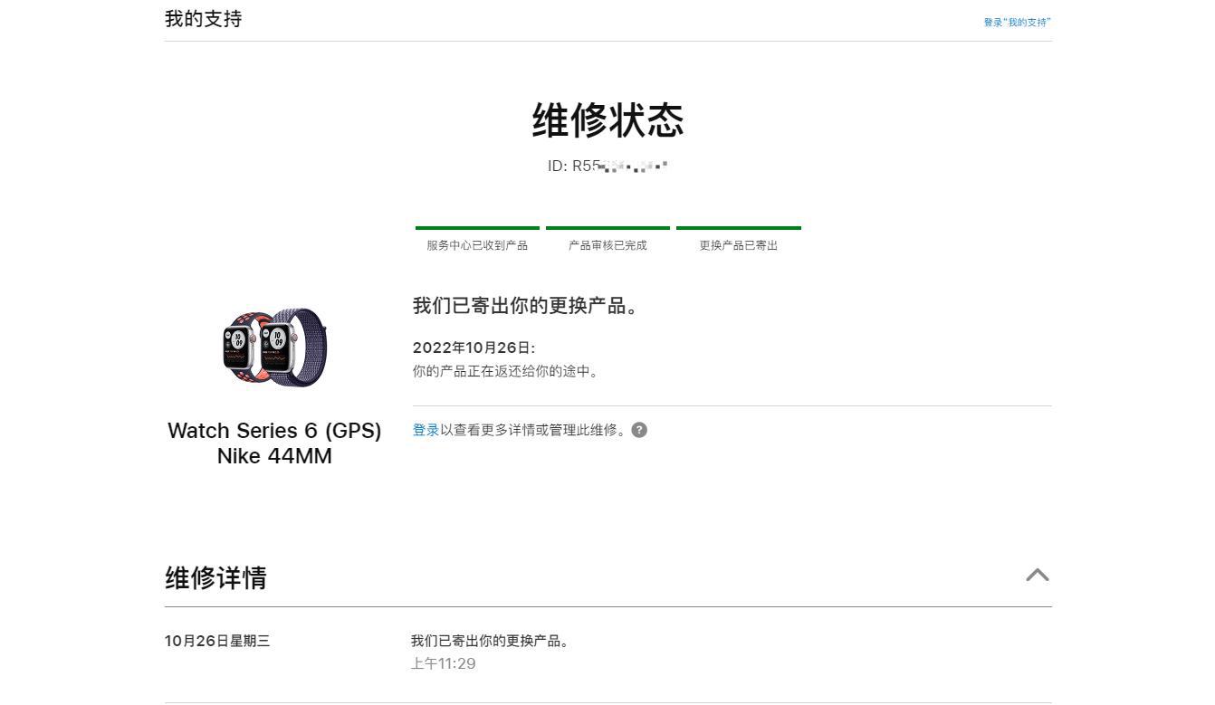This screenshot has width=1215, height=705.
Task: Open the 登录"我的支持" link at top right
Action: [x=1017, y=22]
